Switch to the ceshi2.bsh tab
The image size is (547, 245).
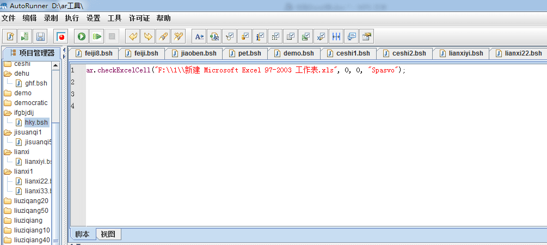404,53
